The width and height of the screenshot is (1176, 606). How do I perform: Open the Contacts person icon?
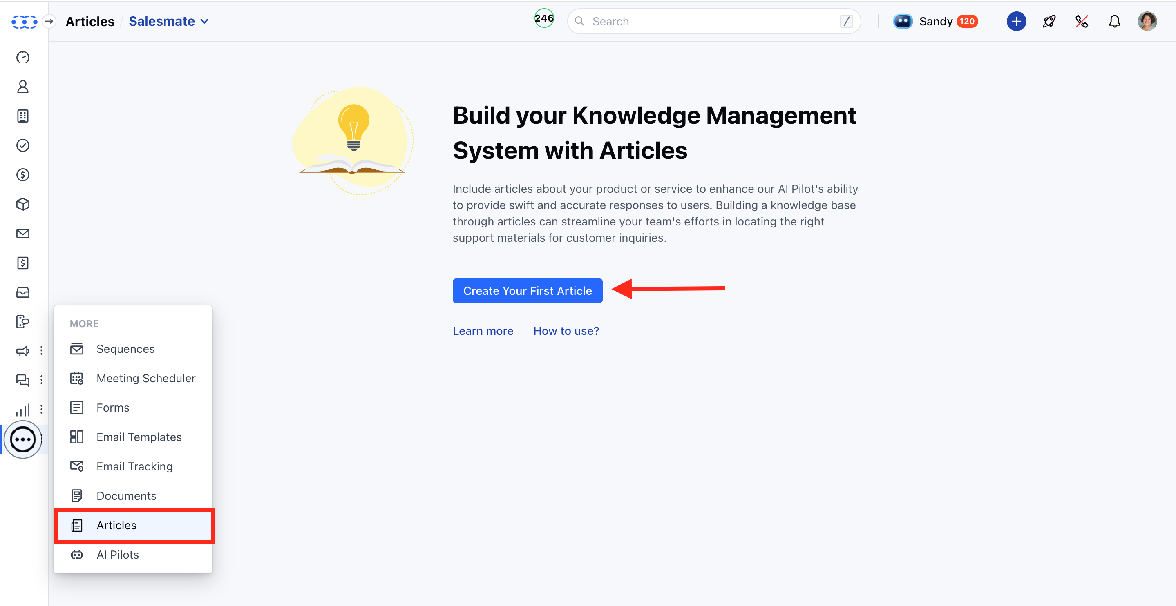[x=23, y=87]
